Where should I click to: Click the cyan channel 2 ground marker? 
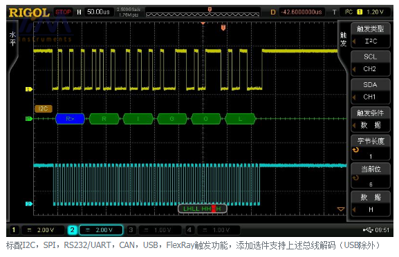pos(29,204)
